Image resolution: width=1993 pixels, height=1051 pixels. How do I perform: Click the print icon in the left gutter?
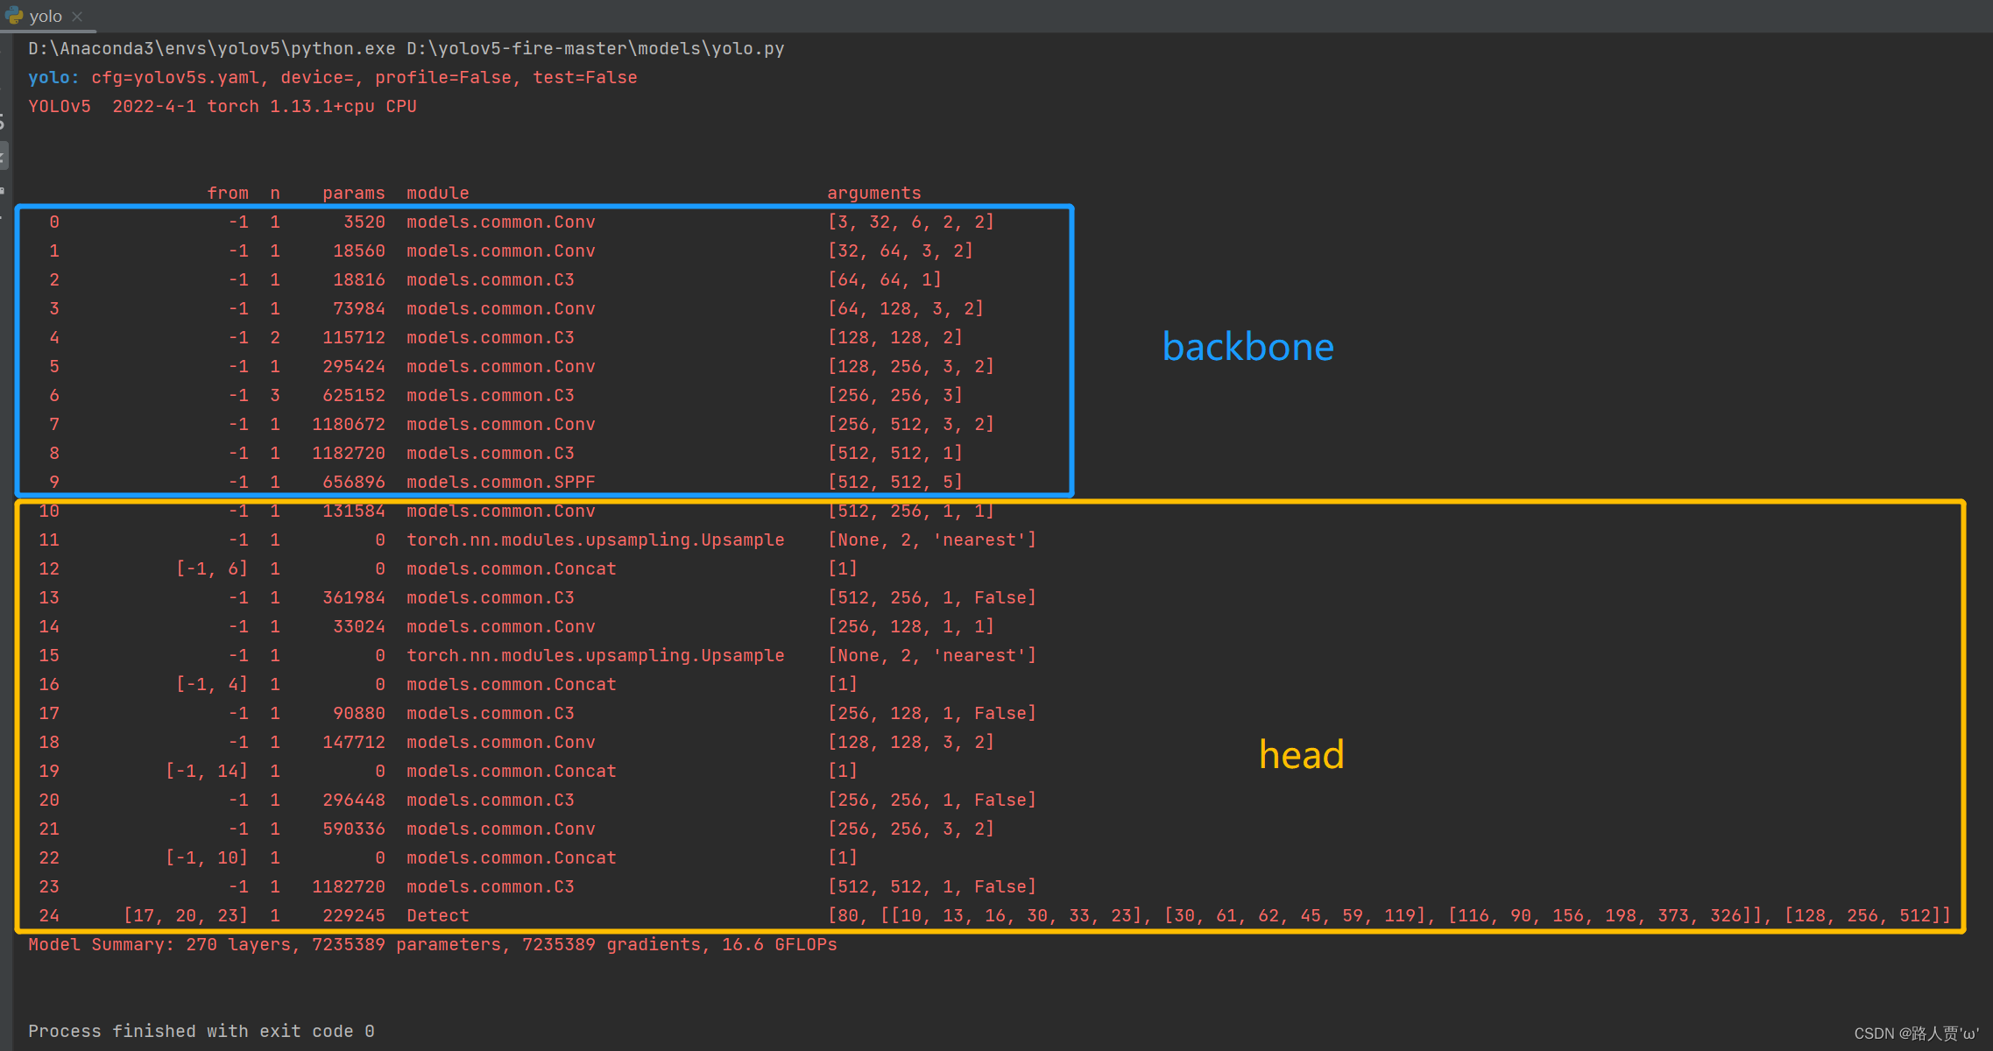click(x=3, y=190)
